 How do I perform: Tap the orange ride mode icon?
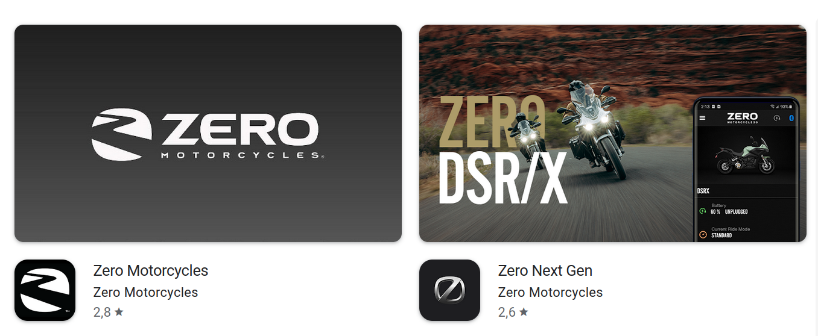703,234
